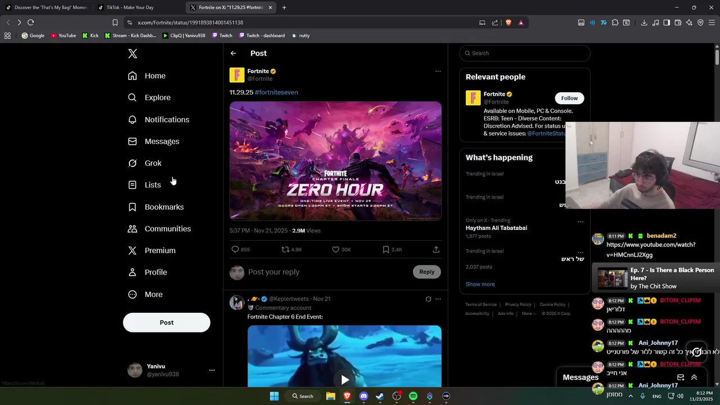720x405 pixels.
Task: Go back with the Post arrow
Action: tap(233, 53)
